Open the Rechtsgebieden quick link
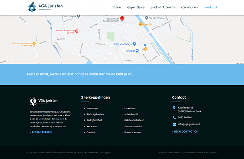This screenshot has width=244, height=159. [x=95, y=114]
